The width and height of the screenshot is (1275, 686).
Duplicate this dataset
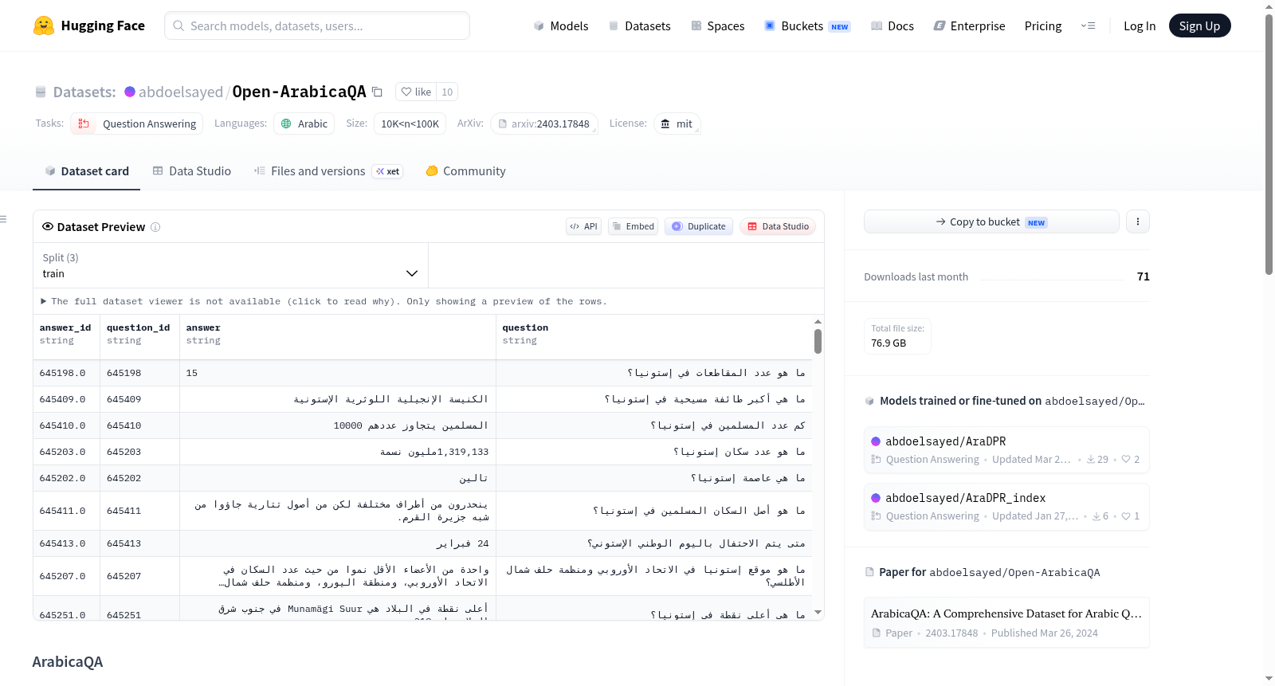click(699, 226)
